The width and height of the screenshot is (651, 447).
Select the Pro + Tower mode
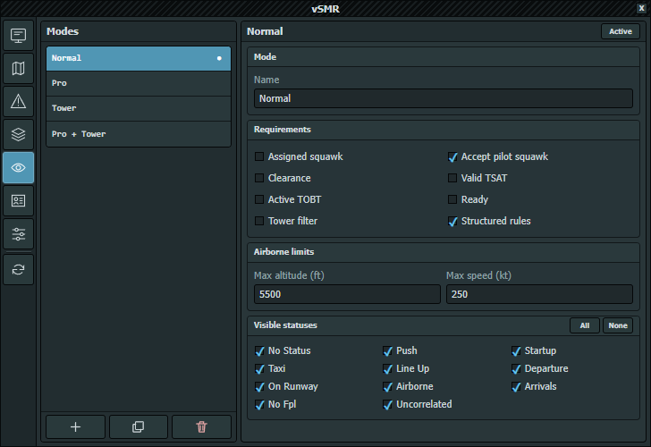pyautogui.click(x=139, y=134)
